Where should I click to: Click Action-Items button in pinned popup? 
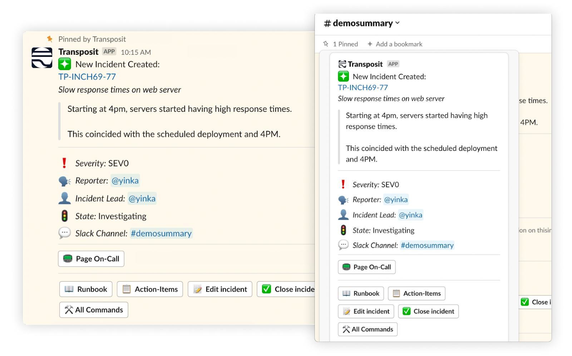coord(416,293)
